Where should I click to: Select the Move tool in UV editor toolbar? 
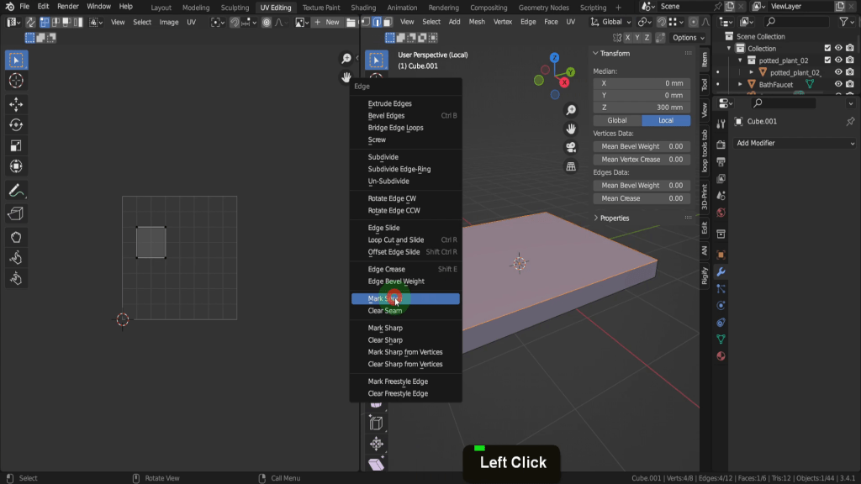pos(16,104)
